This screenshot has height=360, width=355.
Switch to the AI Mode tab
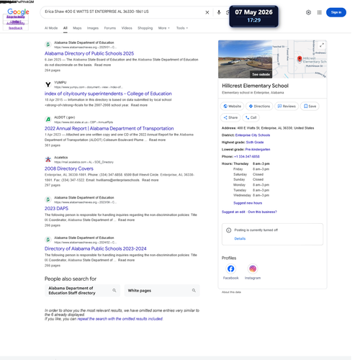click(x=52, y=28)
